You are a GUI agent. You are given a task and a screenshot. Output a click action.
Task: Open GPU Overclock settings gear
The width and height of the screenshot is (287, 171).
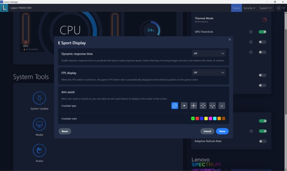tap(251, 32)
